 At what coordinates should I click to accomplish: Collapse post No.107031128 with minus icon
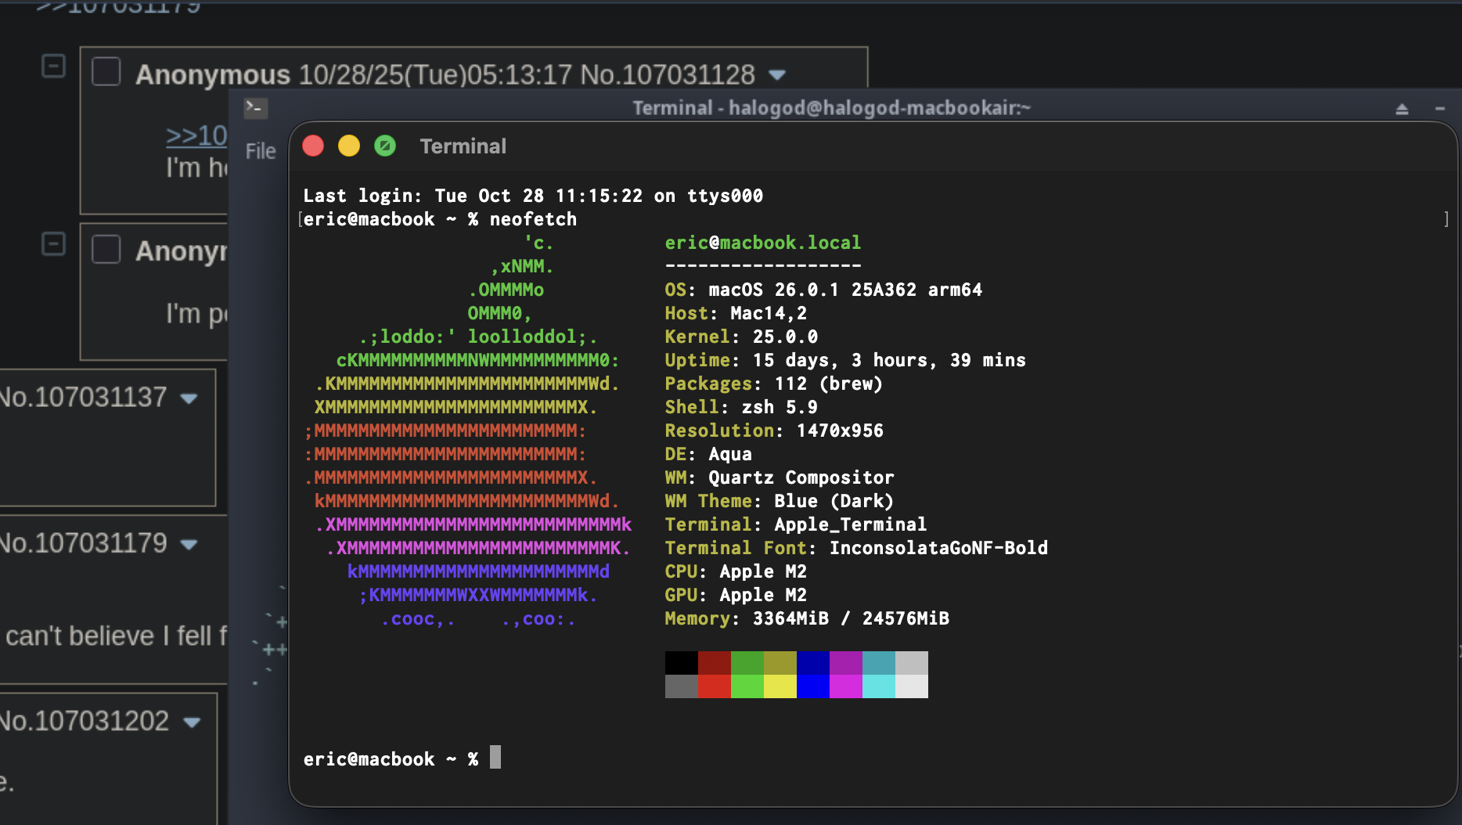tap(53, 67)
